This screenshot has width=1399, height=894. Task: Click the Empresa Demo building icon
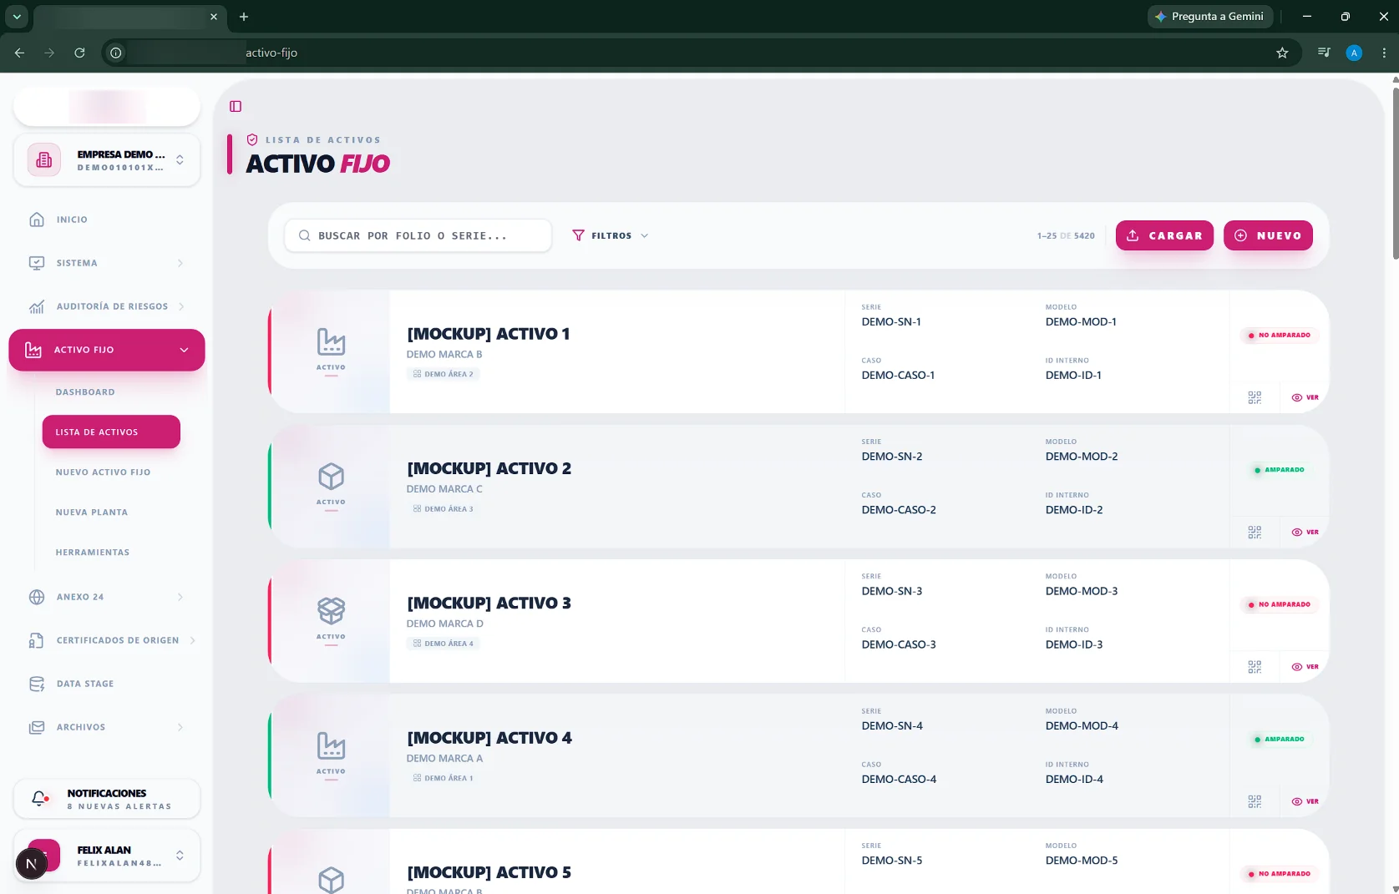click(44, 159)
